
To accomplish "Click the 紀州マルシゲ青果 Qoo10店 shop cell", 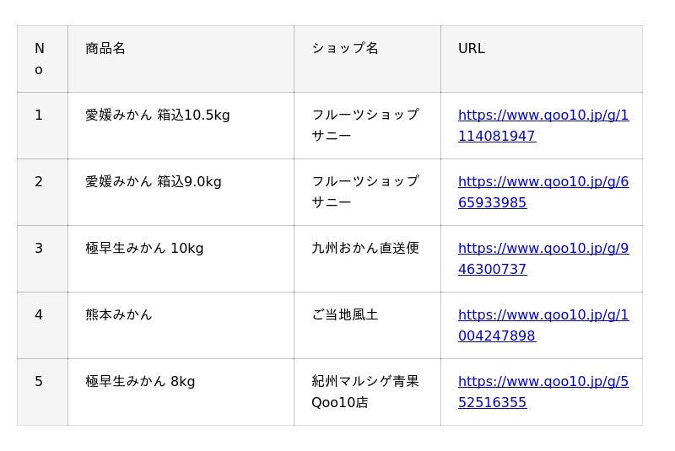I will pyautogui.click(x=365, y=392).
